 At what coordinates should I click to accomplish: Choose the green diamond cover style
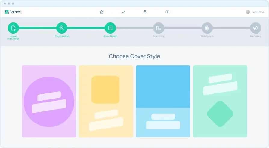[220, 101]
